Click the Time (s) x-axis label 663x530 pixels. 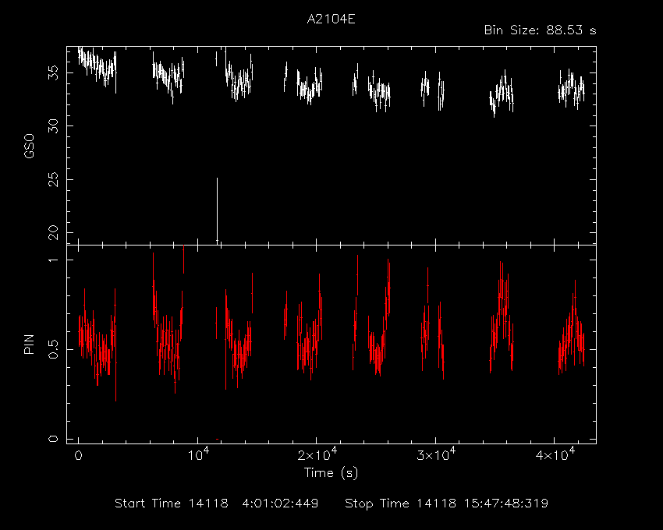tap(331, 472)
